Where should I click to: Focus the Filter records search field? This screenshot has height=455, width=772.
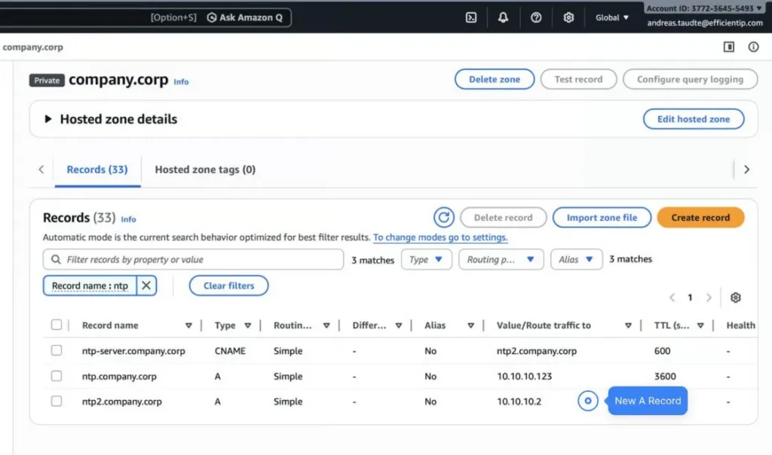click(x=193, y=259)
